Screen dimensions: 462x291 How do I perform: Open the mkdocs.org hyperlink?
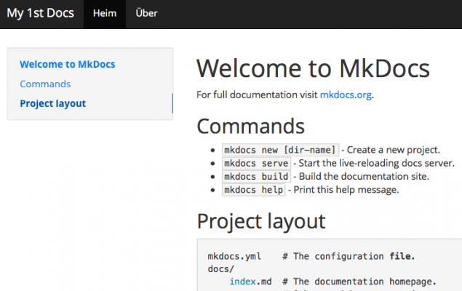[x=346, y=95]
